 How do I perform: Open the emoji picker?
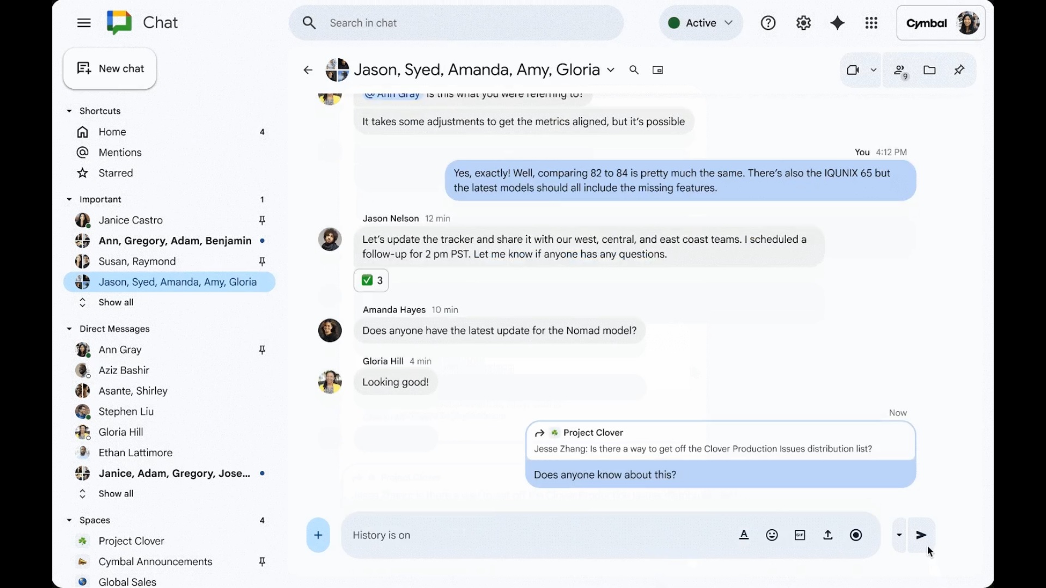click(771, 535)
